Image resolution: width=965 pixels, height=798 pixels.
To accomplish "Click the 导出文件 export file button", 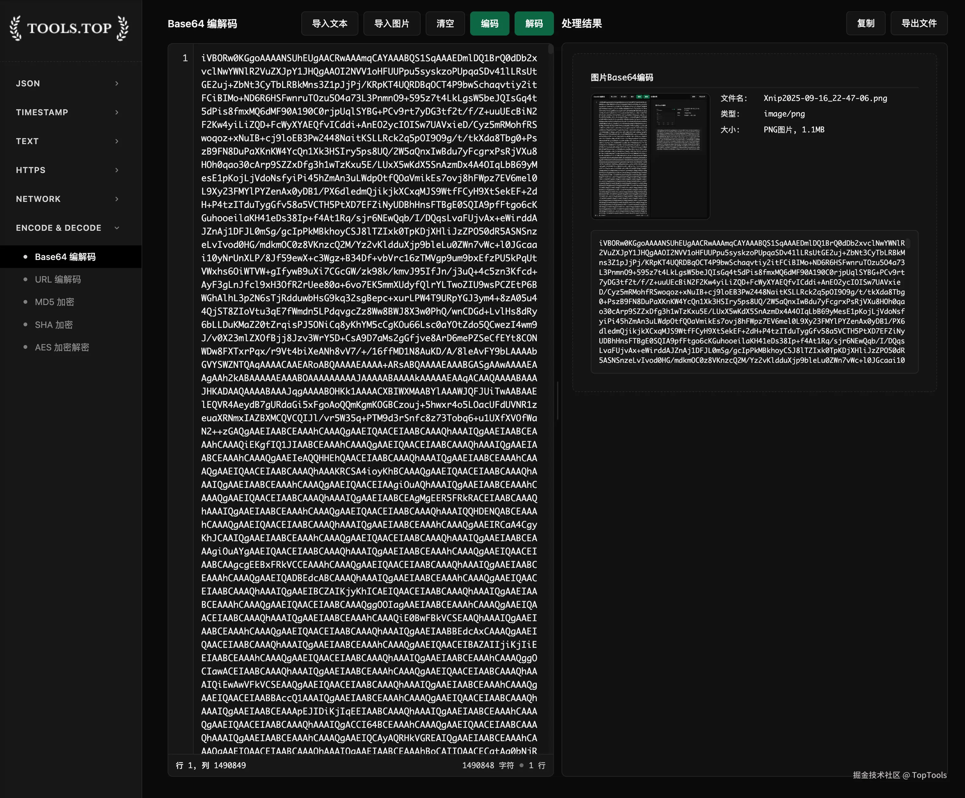I will click(x=919, y=23).
